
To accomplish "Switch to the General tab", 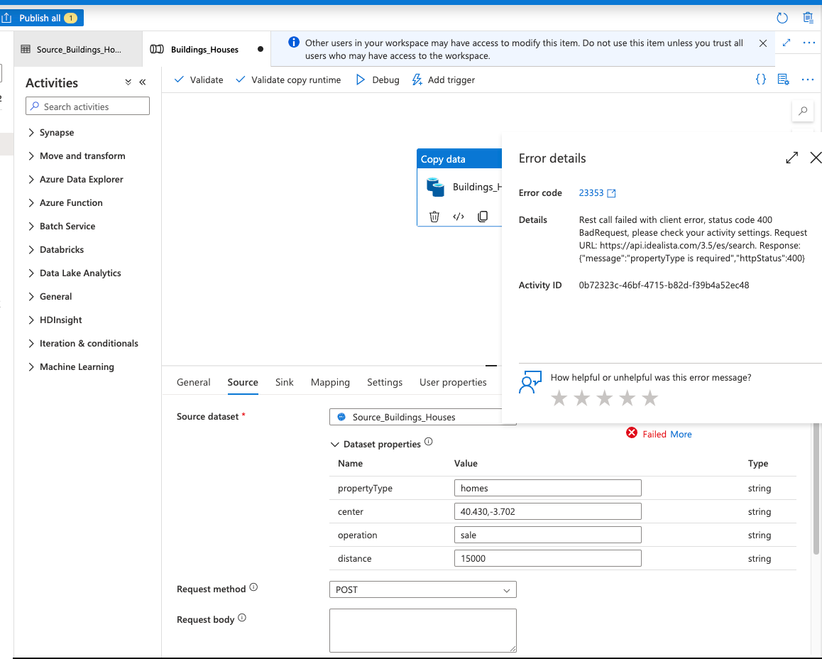I will point(194,382).
